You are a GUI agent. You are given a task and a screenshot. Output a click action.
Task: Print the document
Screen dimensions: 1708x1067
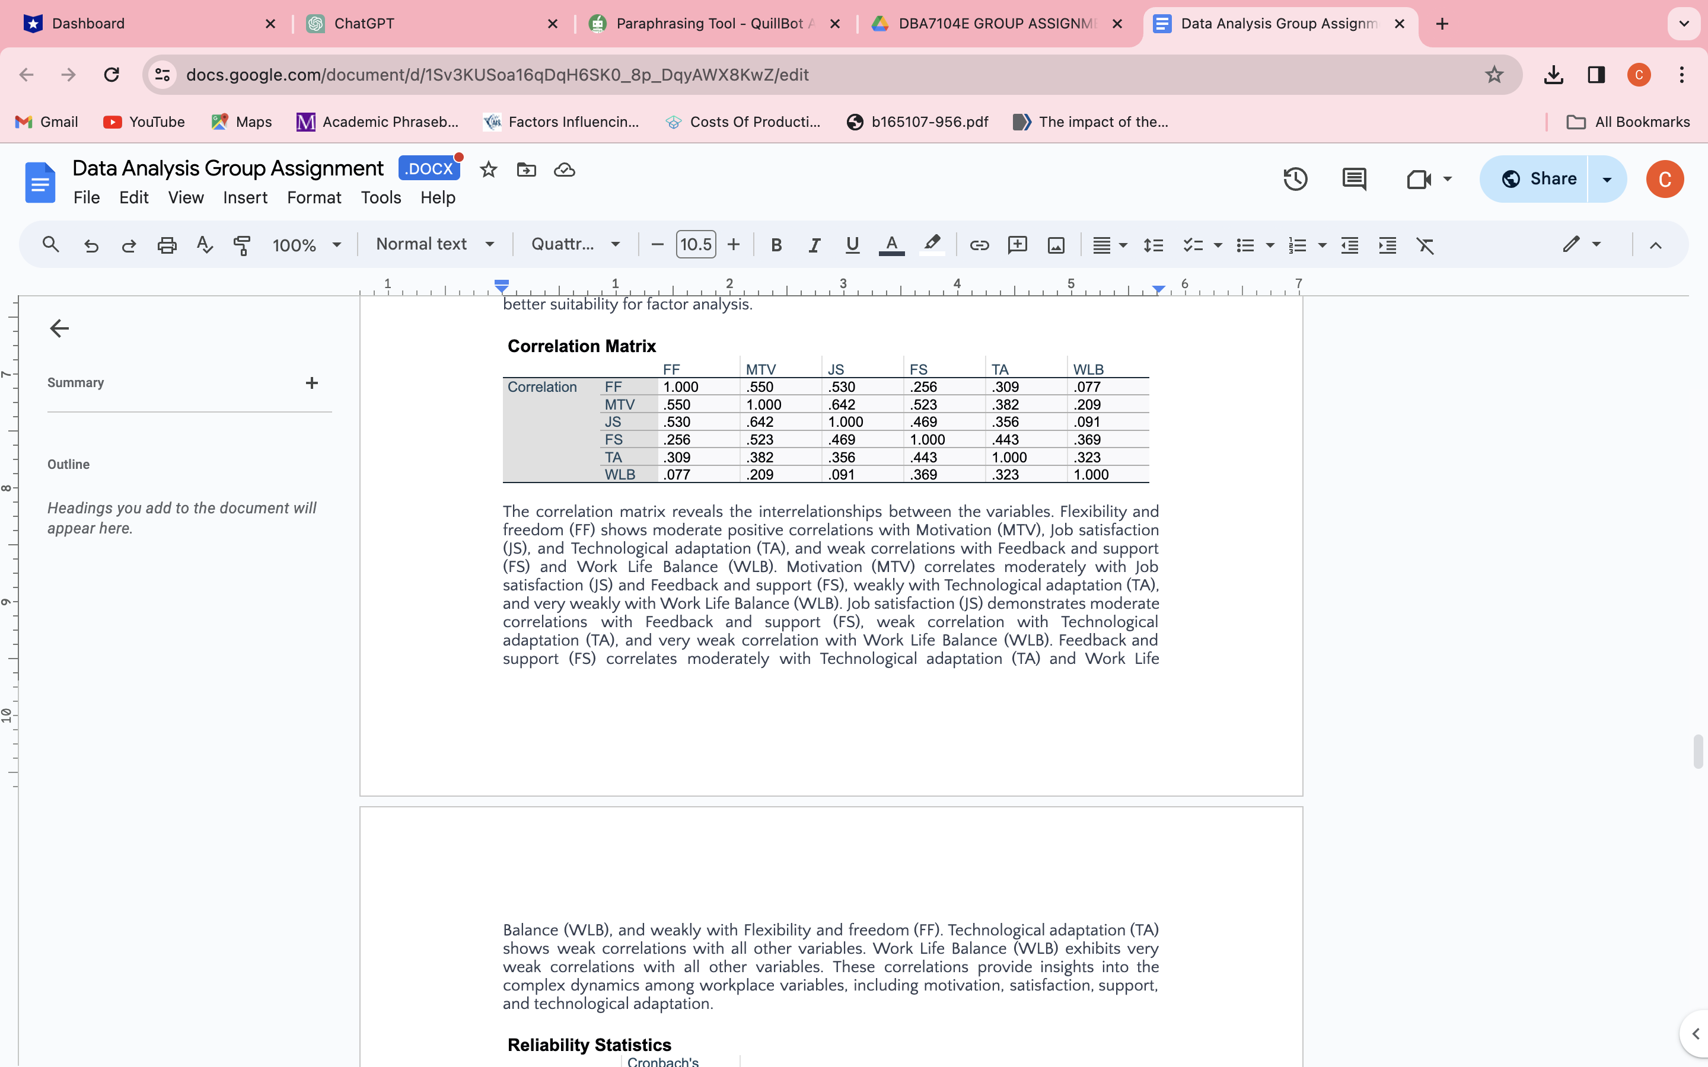tap(167, 245)
